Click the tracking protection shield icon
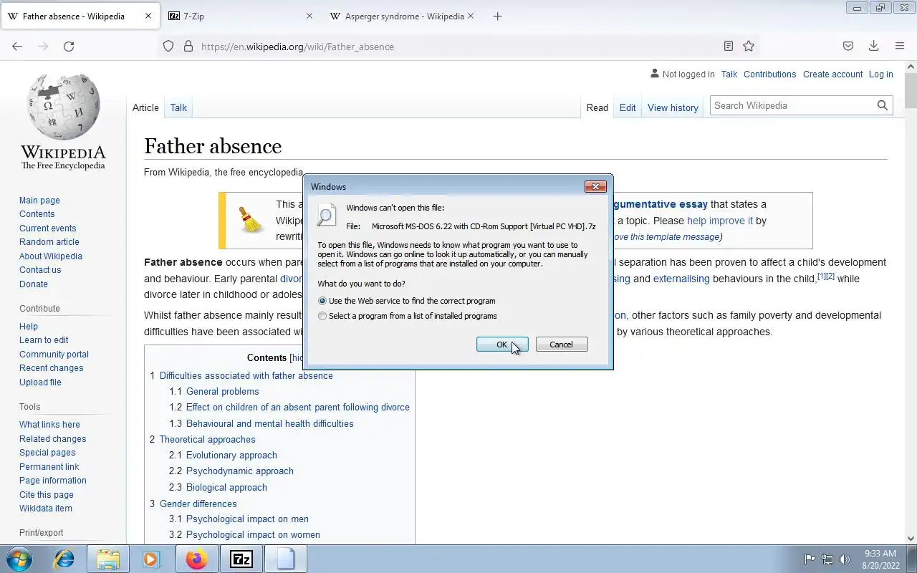The image size is (917, 573). pos(168,47)
